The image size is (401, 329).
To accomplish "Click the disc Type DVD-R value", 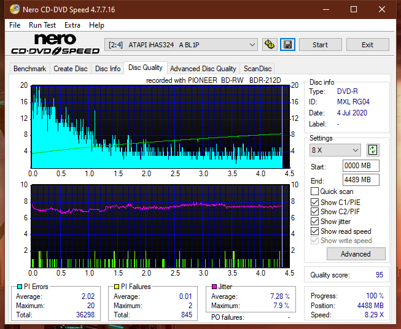I will coord(348,91).
